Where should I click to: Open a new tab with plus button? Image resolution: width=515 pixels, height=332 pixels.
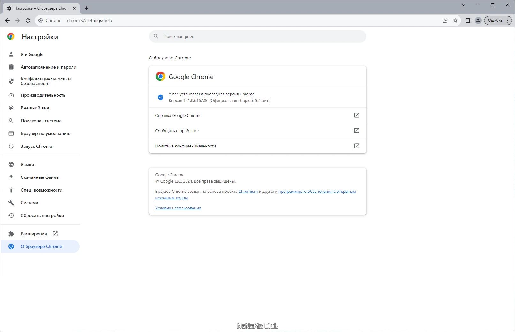tap(87, 8)
